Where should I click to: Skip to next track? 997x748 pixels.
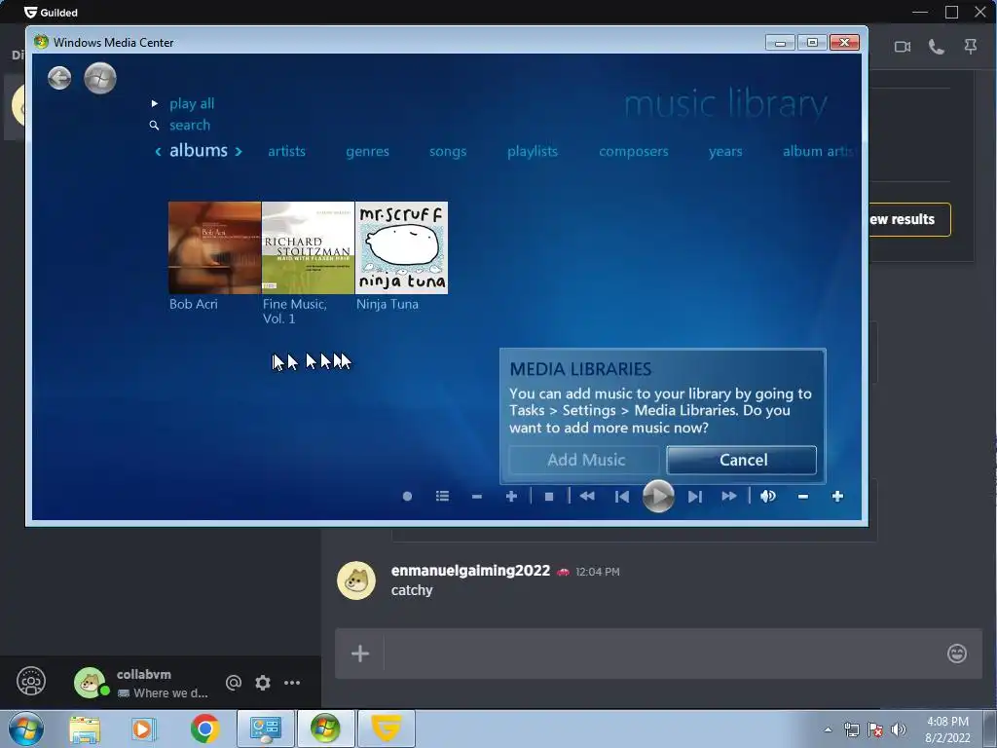pyautogui.click(x=695, y=496)
